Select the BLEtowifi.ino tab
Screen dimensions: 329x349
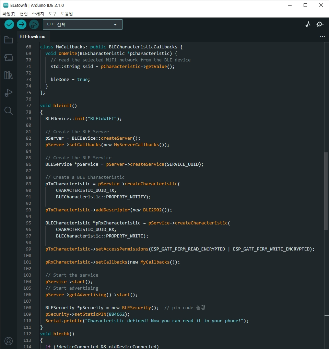click(x=32, y=36)
